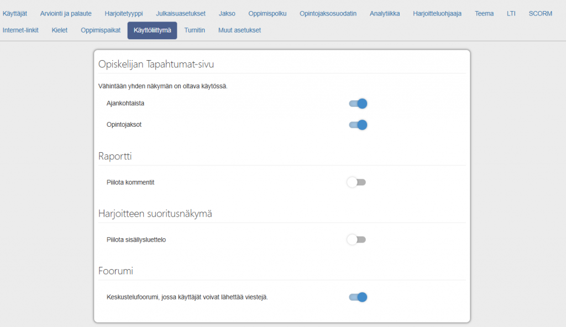Open the Julkaisuasetukset tab

(x=181, y=13)
